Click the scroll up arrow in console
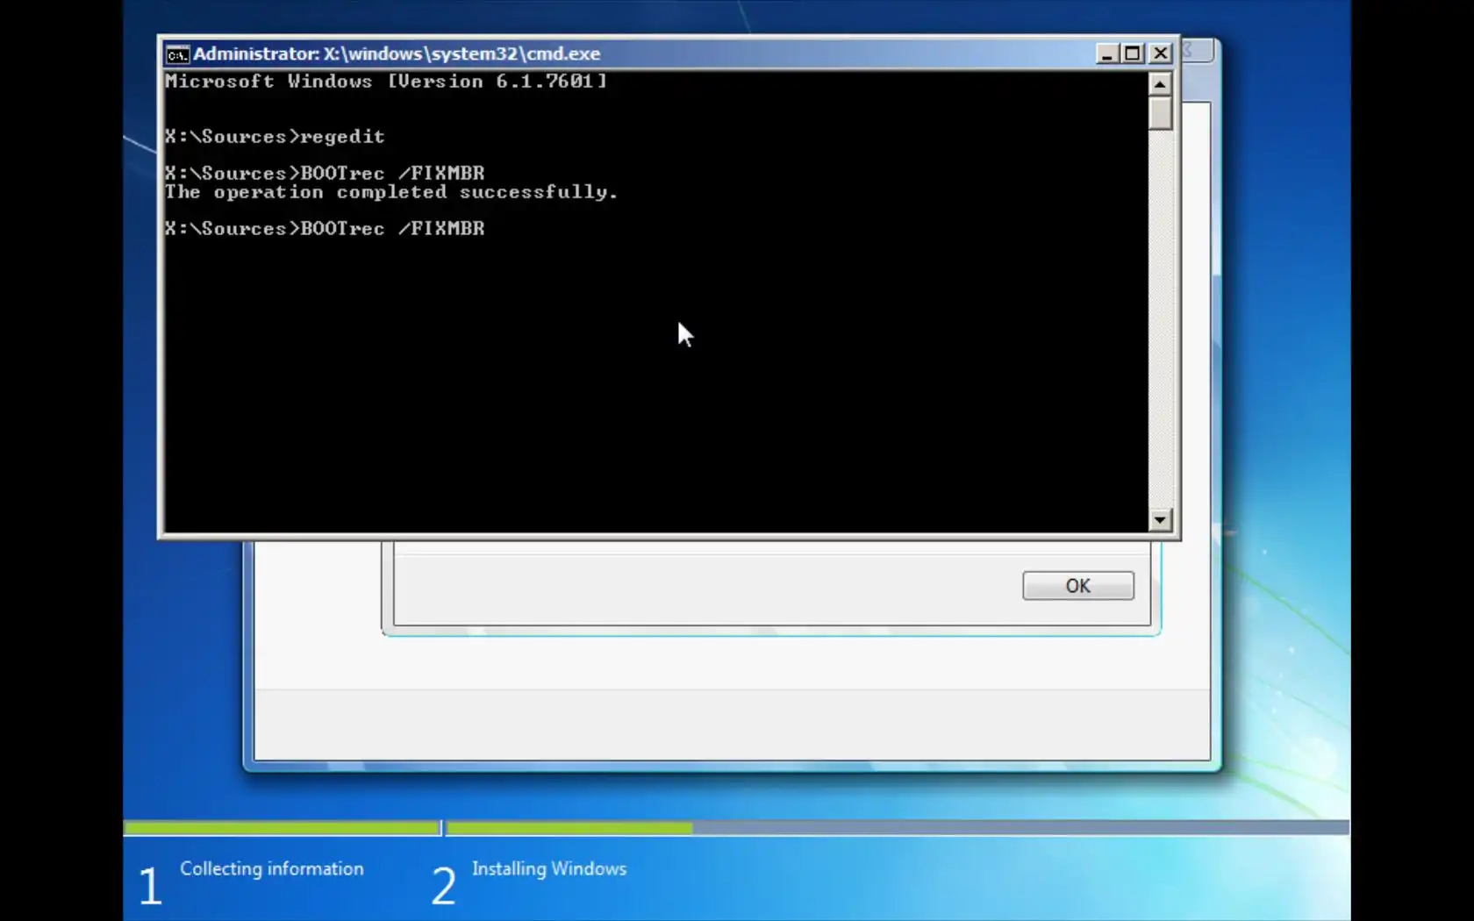This screenshot has width=1474, height=921. click(x=1160, y=84)
